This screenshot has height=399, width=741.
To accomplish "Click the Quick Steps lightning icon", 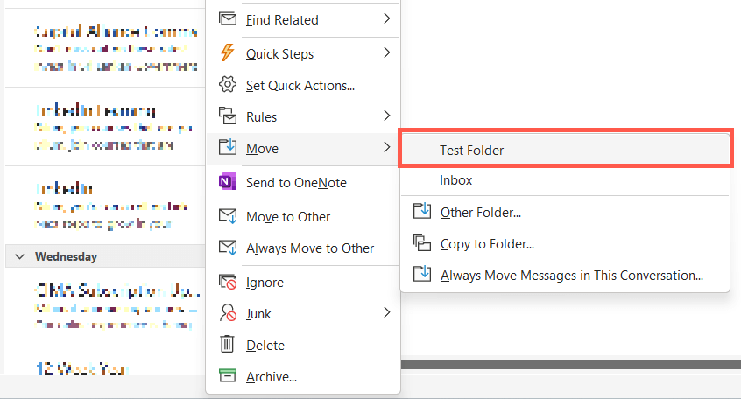I will coord(228,53).
